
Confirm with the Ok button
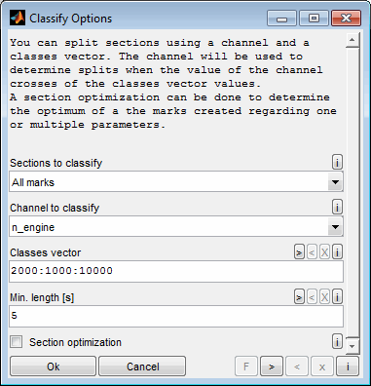tap(54, 367)
